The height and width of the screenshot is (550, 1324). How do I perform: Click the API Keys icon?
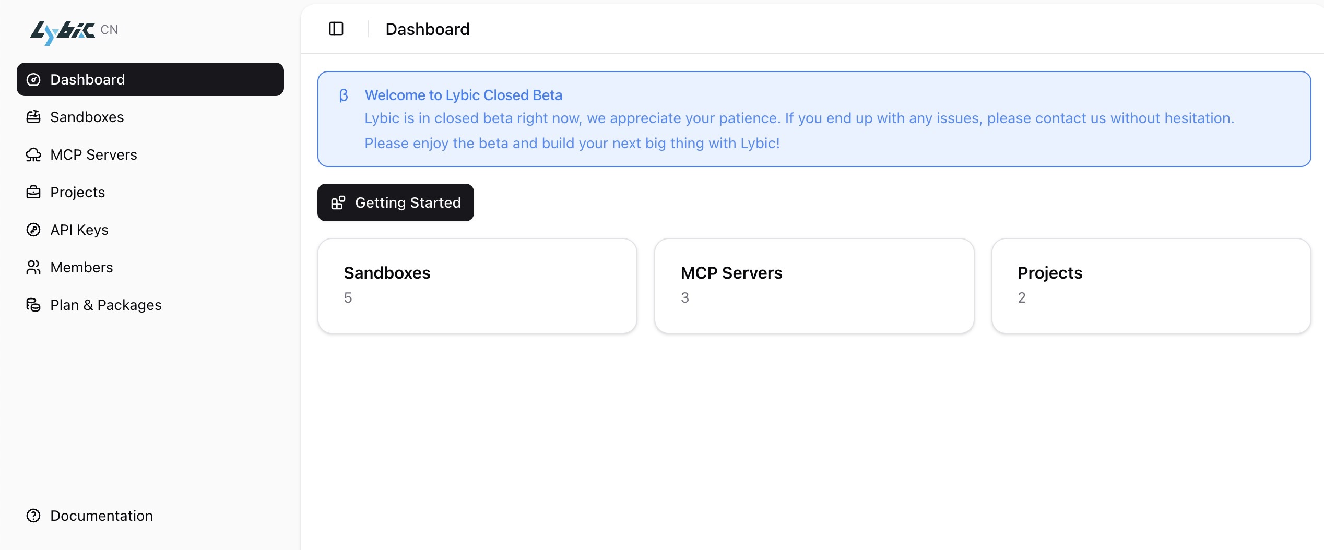point(33,230)
